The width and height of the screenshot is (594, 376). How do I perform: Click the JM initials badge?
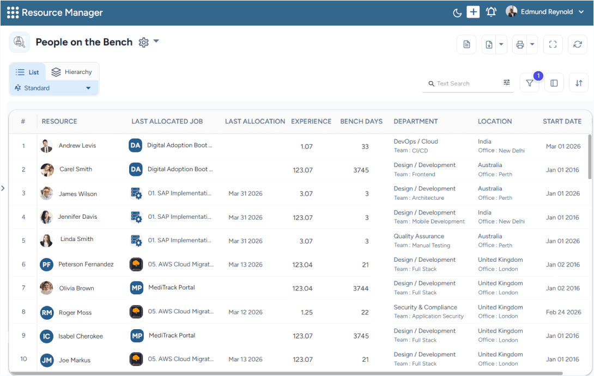coord(47,360)
